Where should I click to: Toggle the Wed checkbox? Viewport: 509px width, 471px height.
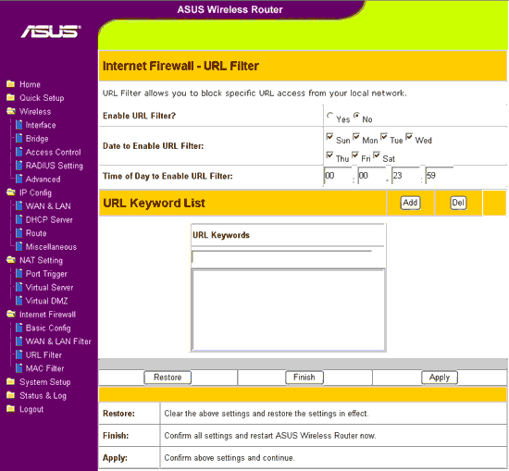tap(409, 137)
